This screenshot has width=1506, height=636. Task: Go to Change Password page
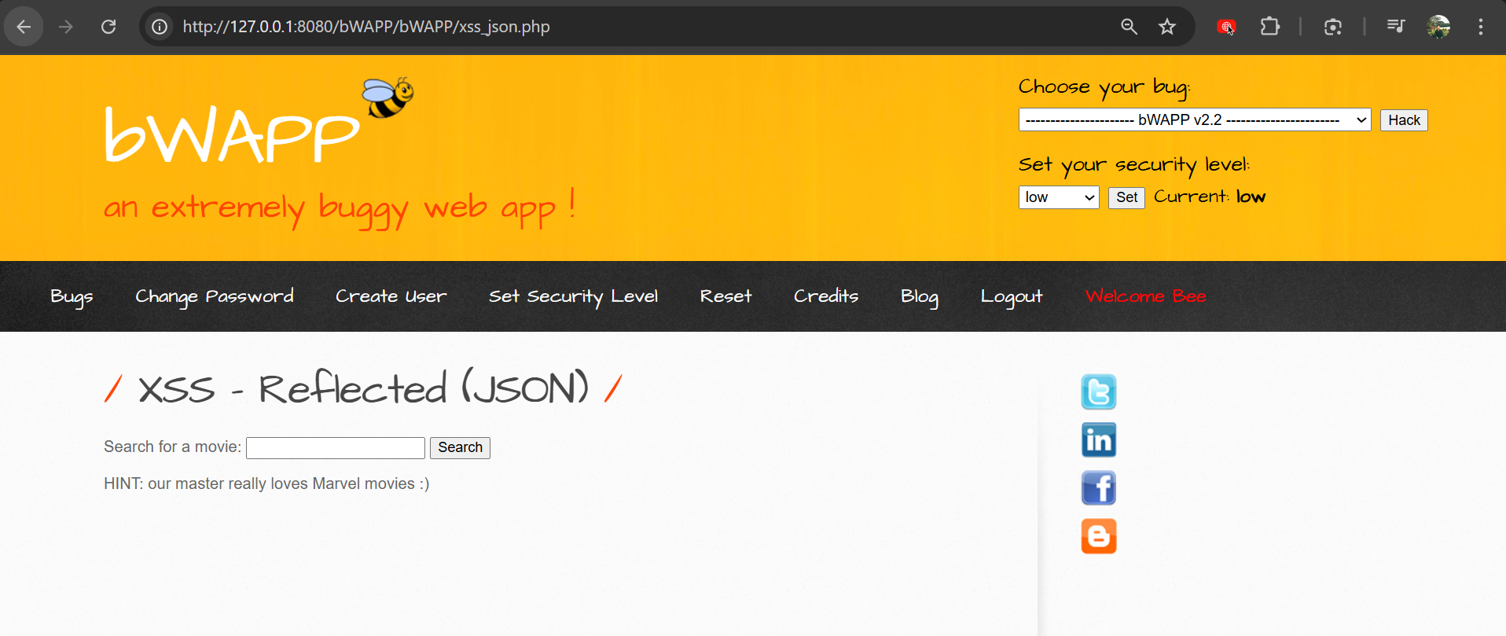[214, 296]
